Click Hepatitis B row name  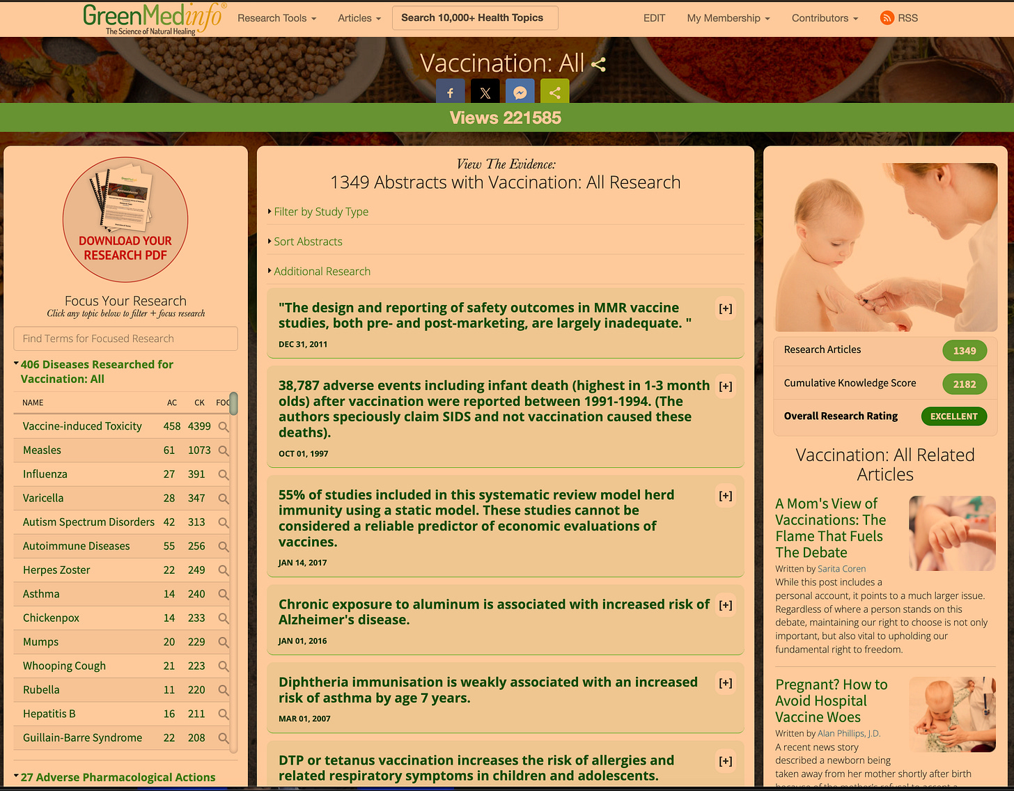click(49, 714)
